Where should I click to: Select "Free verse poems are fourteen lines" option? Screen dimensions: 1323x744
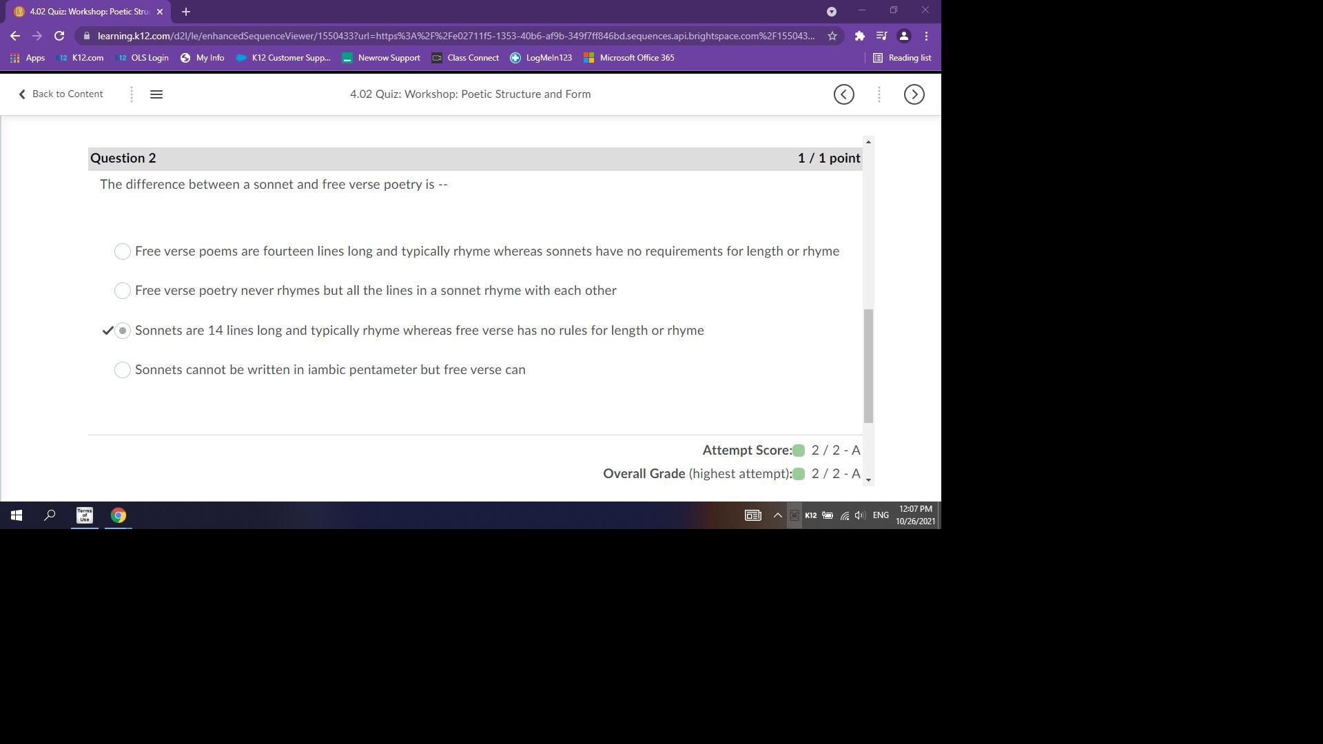(x=123, y=251)
